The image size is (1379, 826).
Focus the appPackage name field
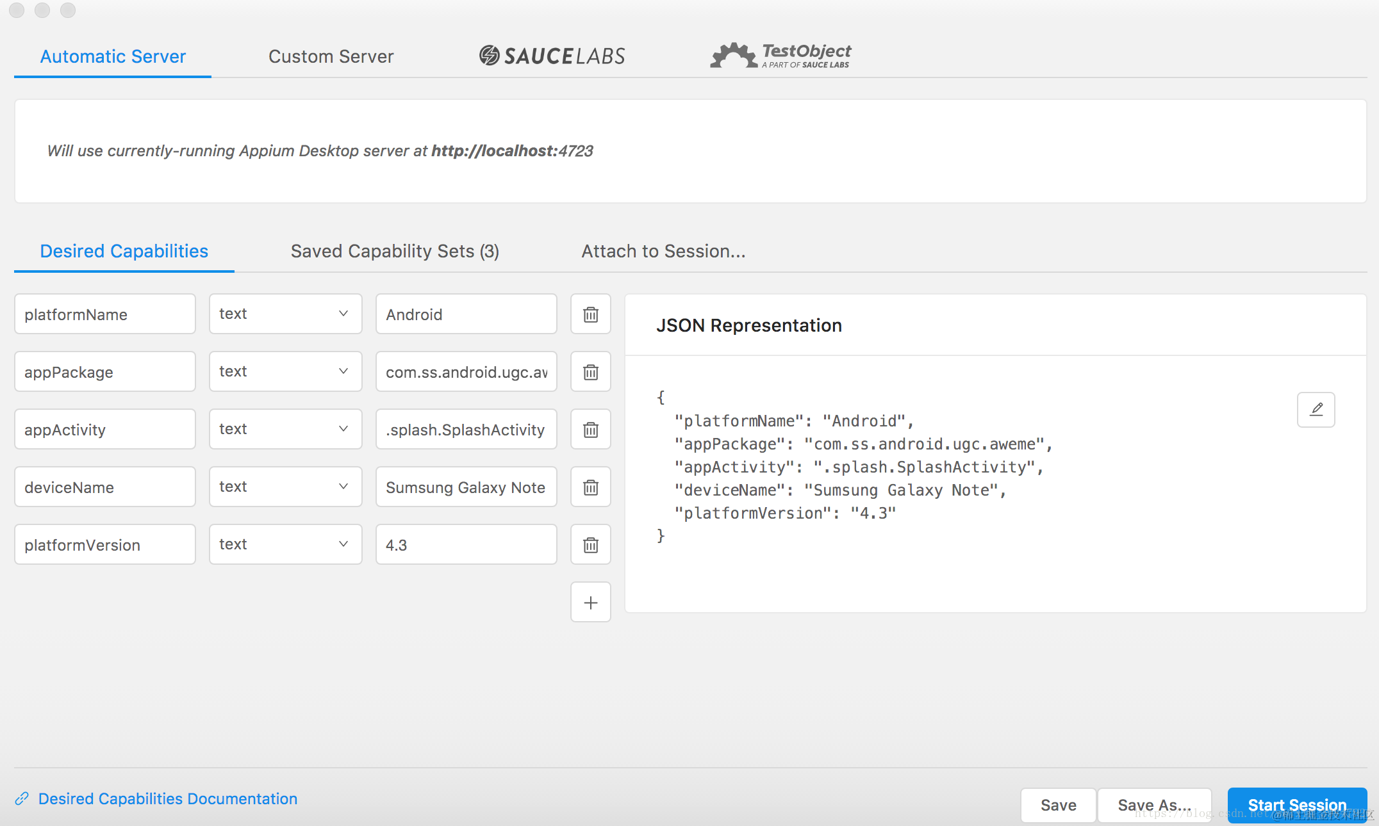[105, 372]
